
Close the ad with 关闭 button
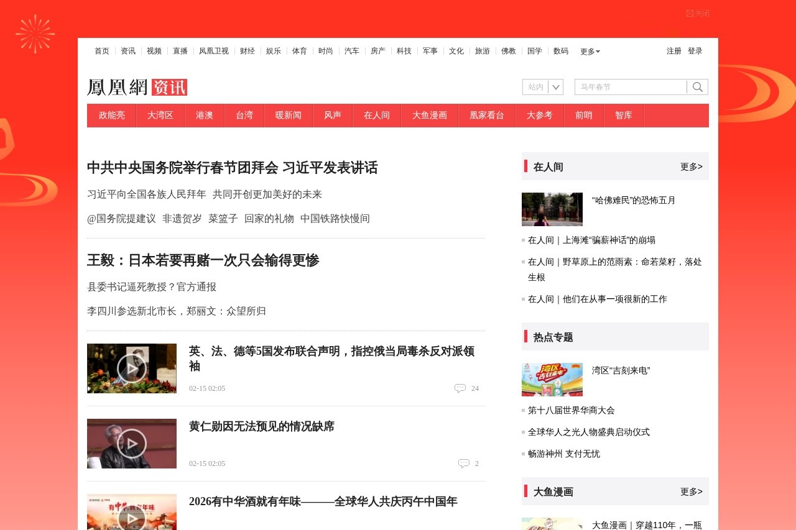click(698, 14)
